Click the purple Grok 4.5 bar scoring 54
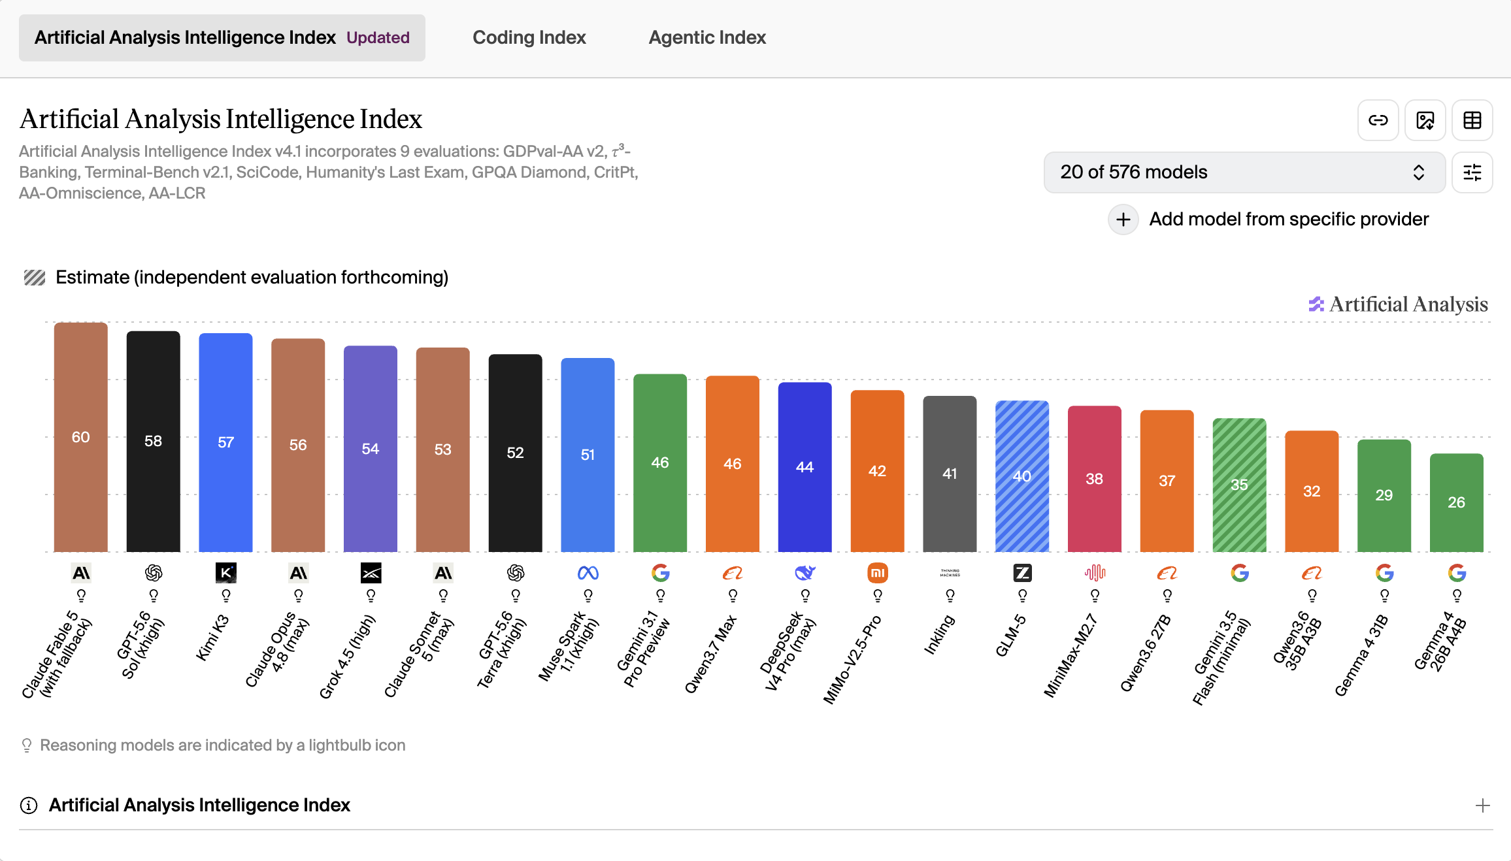Screen dimensions: 1511x861 371,449
